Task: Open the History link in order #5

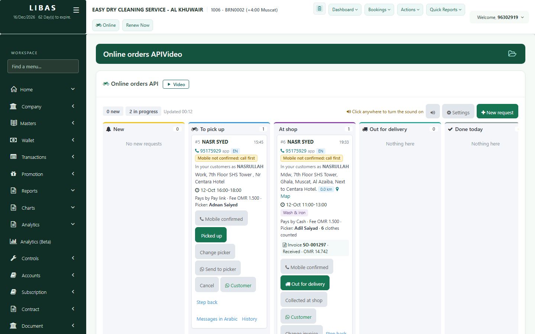Action: click(249, 319)
